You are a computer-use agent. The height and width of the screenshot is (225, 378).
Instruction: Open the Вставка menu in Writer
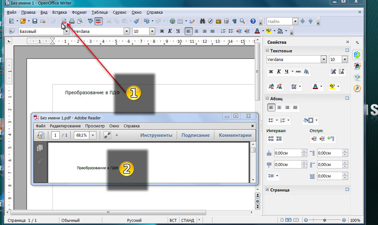pos(59,12)
